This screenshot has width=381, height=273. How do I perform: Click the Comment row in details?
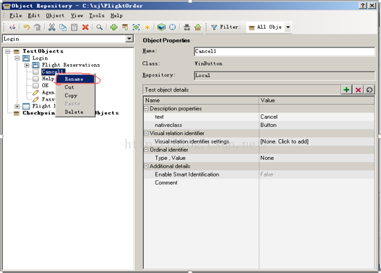pyautogui.click(x=259, y=183)
